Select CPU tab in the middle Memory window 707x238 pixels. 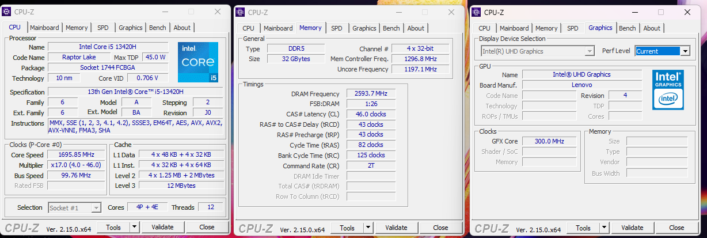[248, 28]
